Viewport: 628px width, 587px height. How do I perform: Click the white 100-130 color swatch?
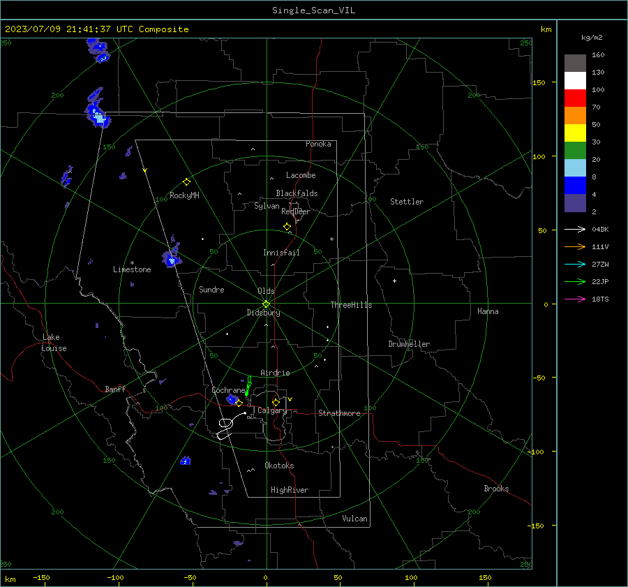(x=575, y=80)
